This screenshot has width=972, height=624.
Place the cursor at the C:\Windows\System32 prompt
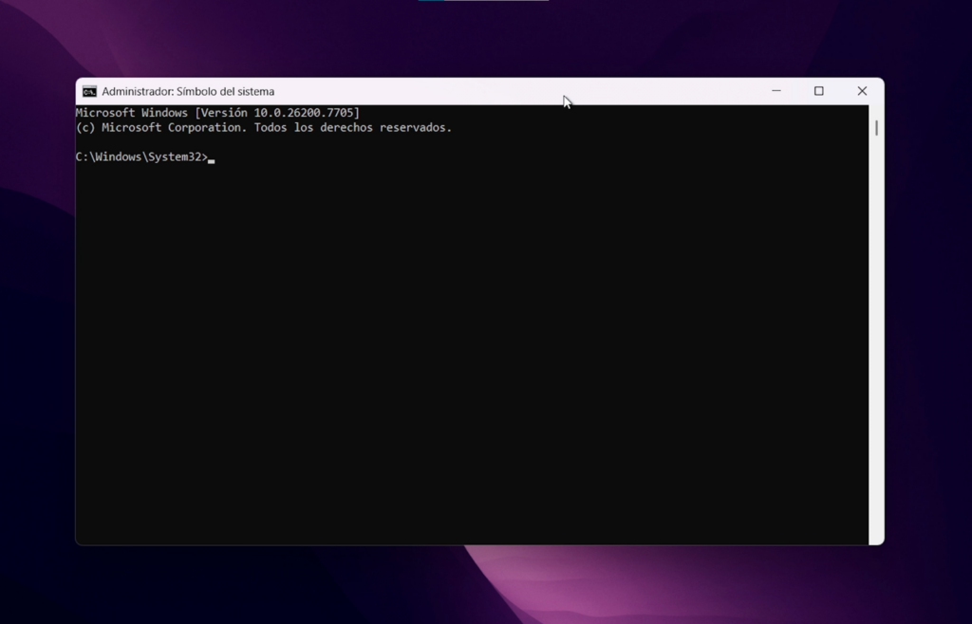(x=142, y=156)
